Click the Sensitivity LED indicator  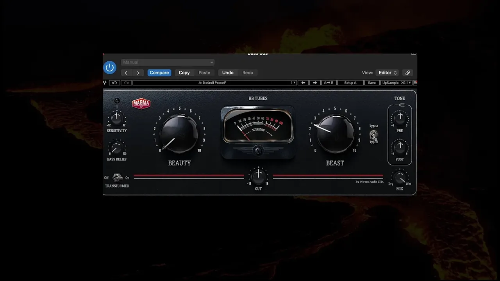tap(117, 101)
